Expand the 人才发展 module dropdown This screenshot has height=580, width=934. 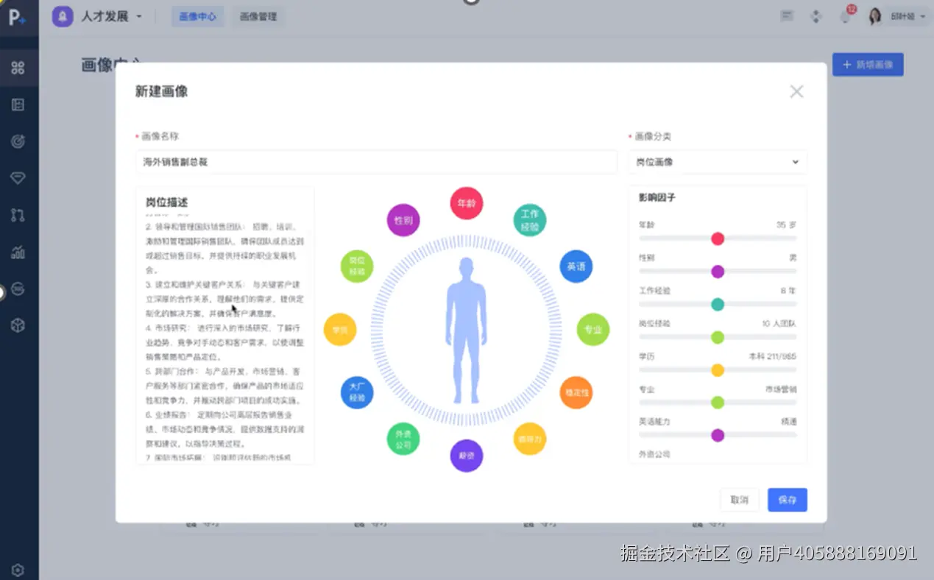[x=112, y=16]
